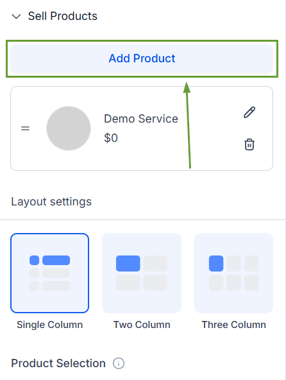The image size is (286, 380).
Task: Click the Three Column caption
Action: click(233, 325)
